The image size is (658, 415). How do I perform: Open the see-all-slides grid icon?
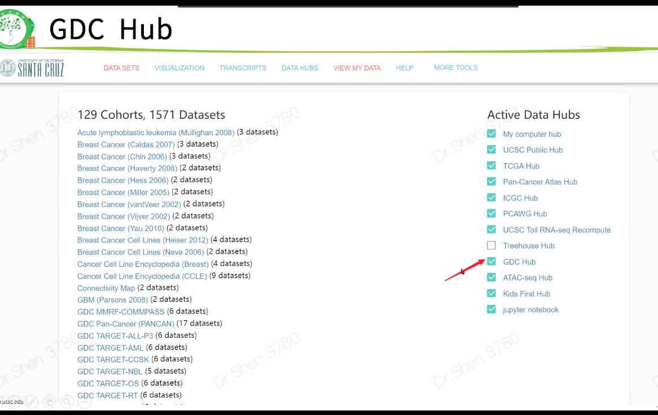[49, 402]
